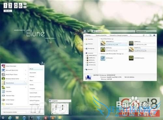This screenshot has height=120, width=163.
Task: Open the Messenger icon atop Start menu
Action: (x=3, y=66)
